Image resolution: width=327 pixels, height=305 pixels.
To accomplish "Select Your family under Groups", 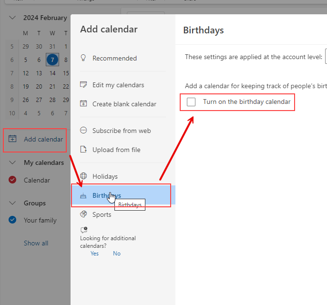I will point(40,220).
